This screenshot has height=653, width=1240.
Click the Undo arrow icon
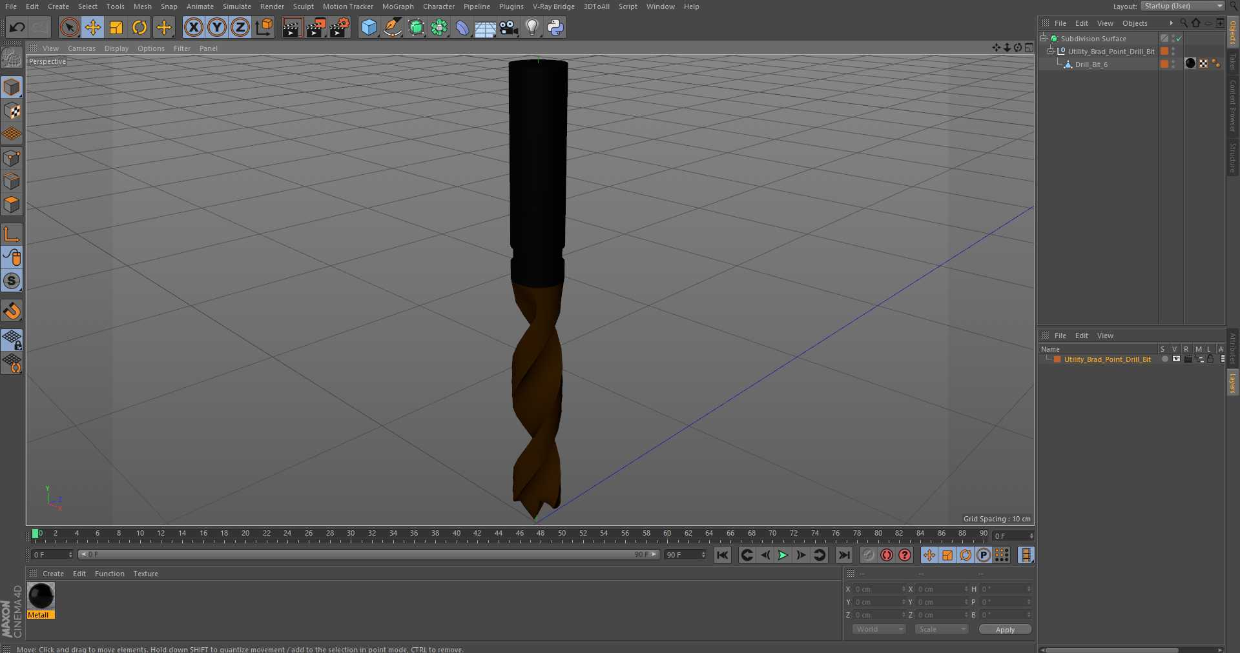[x=17, y=27]
